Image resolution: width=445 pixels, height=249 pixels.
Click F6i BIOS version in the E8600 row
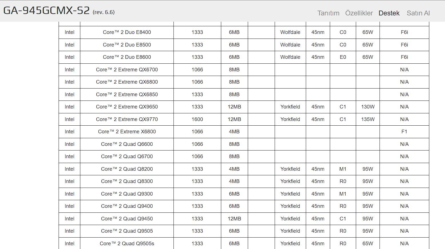click(x=404, y=57)
